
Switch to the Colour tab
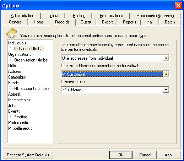pyautogui.click(x=53, y=16)
